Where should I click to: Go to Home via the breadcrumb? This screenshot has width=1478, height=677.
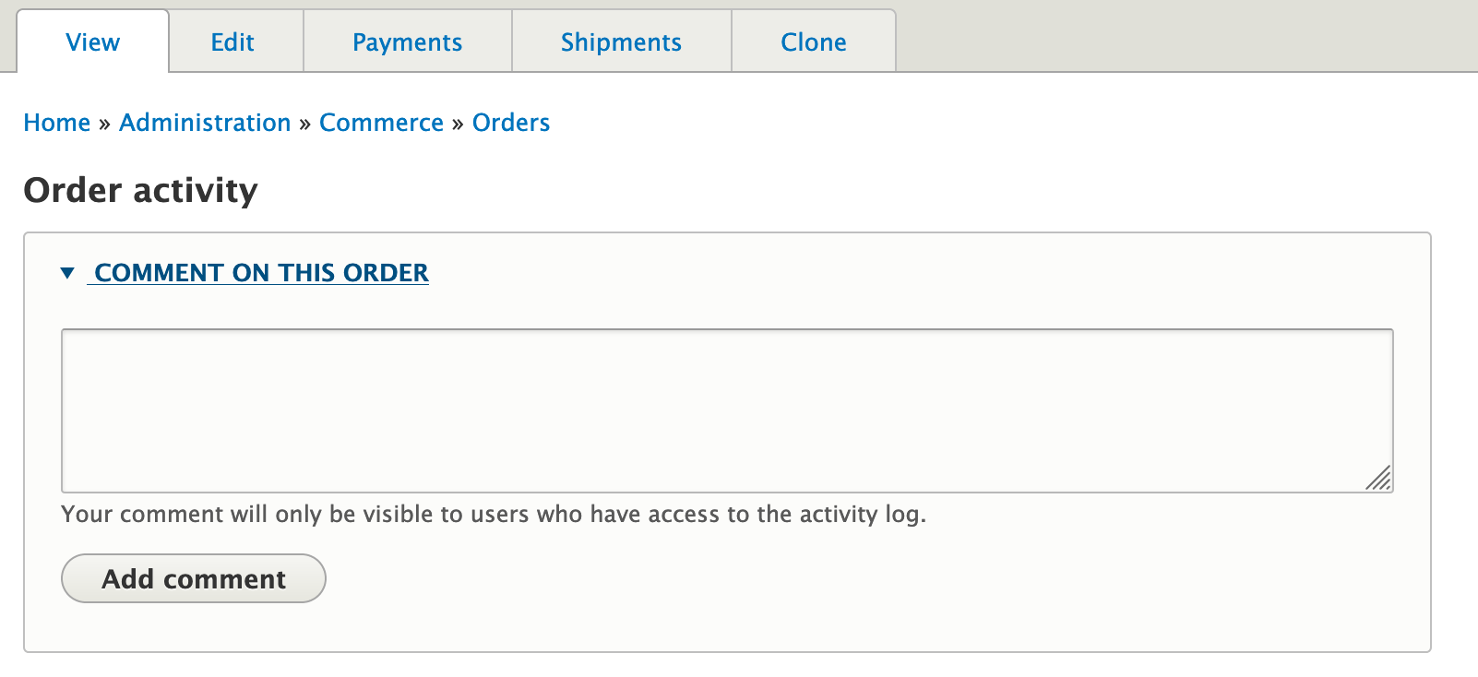pyautogui.click(x=56, y=122)
